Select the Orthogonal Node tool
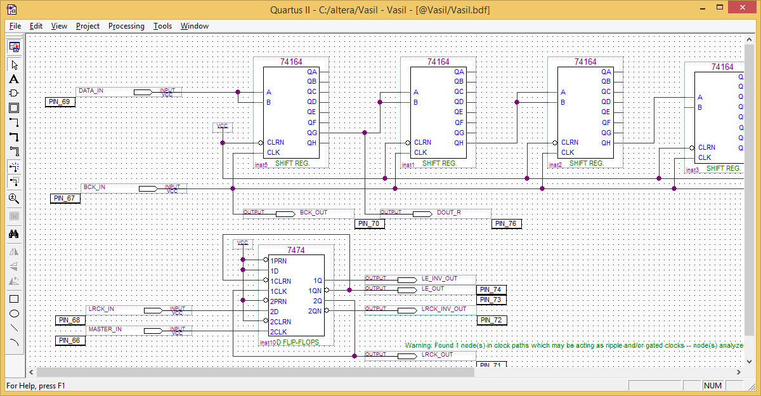This screenshot has width=761, height=396. pyautogui.click(x=14, y=123)
